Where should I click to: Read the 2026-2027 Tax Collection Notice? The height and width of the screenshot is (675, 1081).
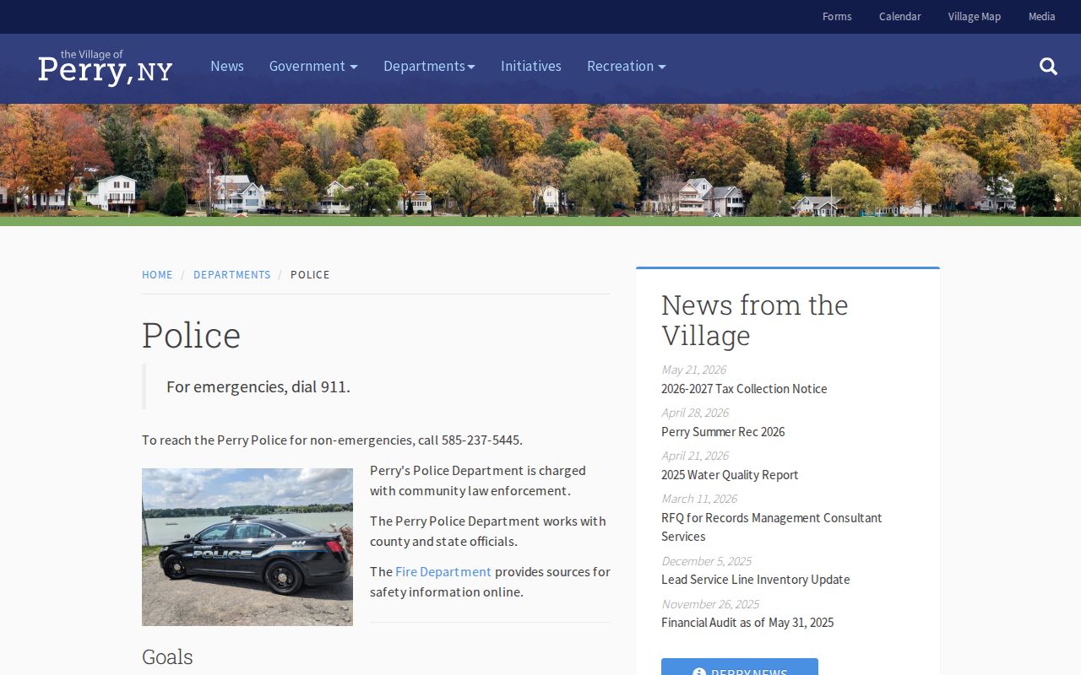[x=744, y=389]
